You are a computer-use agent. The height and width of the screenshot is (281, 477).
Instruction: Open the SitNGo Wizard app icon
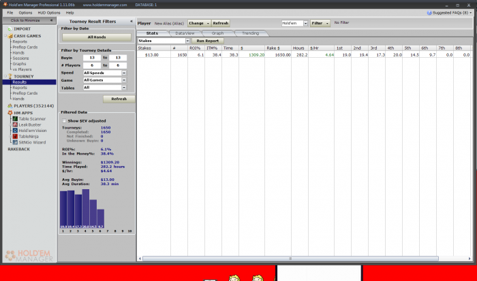(15, 142)
